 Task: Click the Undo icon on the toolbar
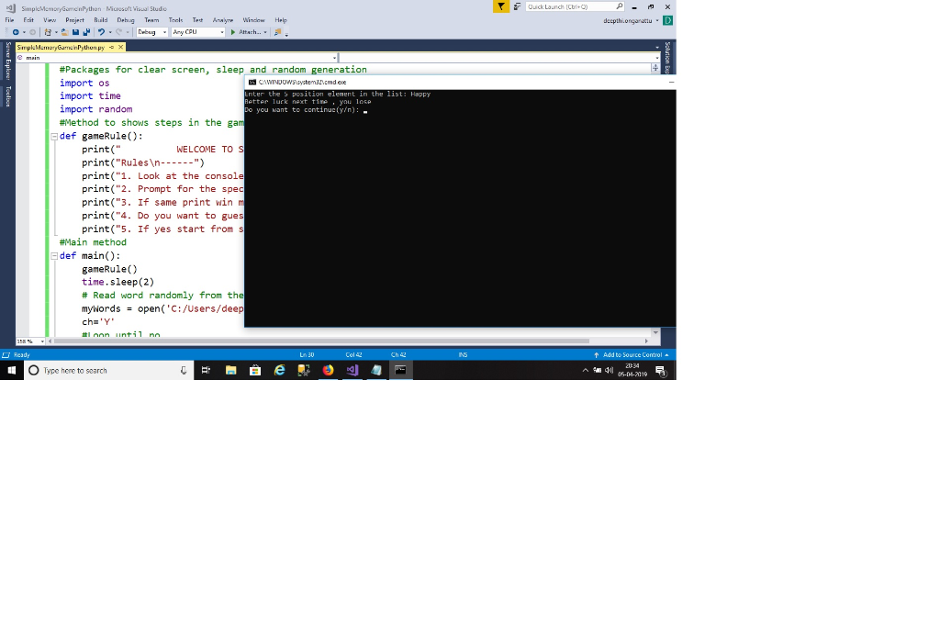pyautogui.click(x=101, y=31)
